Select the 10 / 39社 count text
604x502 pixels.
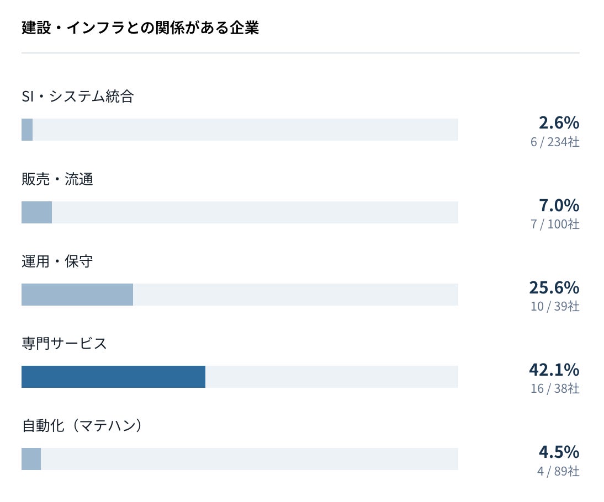click(555, 306)
